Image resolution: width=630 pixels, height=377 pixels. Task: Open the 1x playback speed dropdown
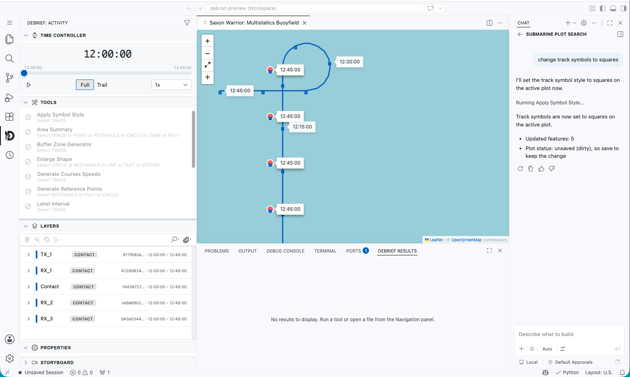[171, 85]
